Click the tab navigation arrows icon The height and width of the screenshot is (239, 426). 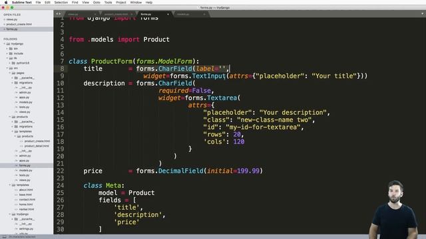point(58,14)
